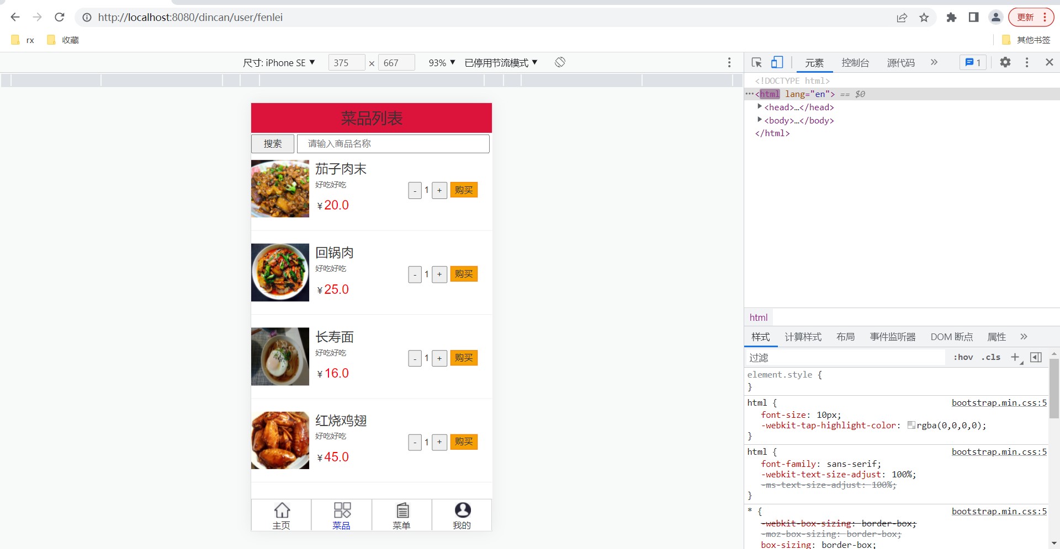Decrease quantity for 回锅肉

point(415,274)
